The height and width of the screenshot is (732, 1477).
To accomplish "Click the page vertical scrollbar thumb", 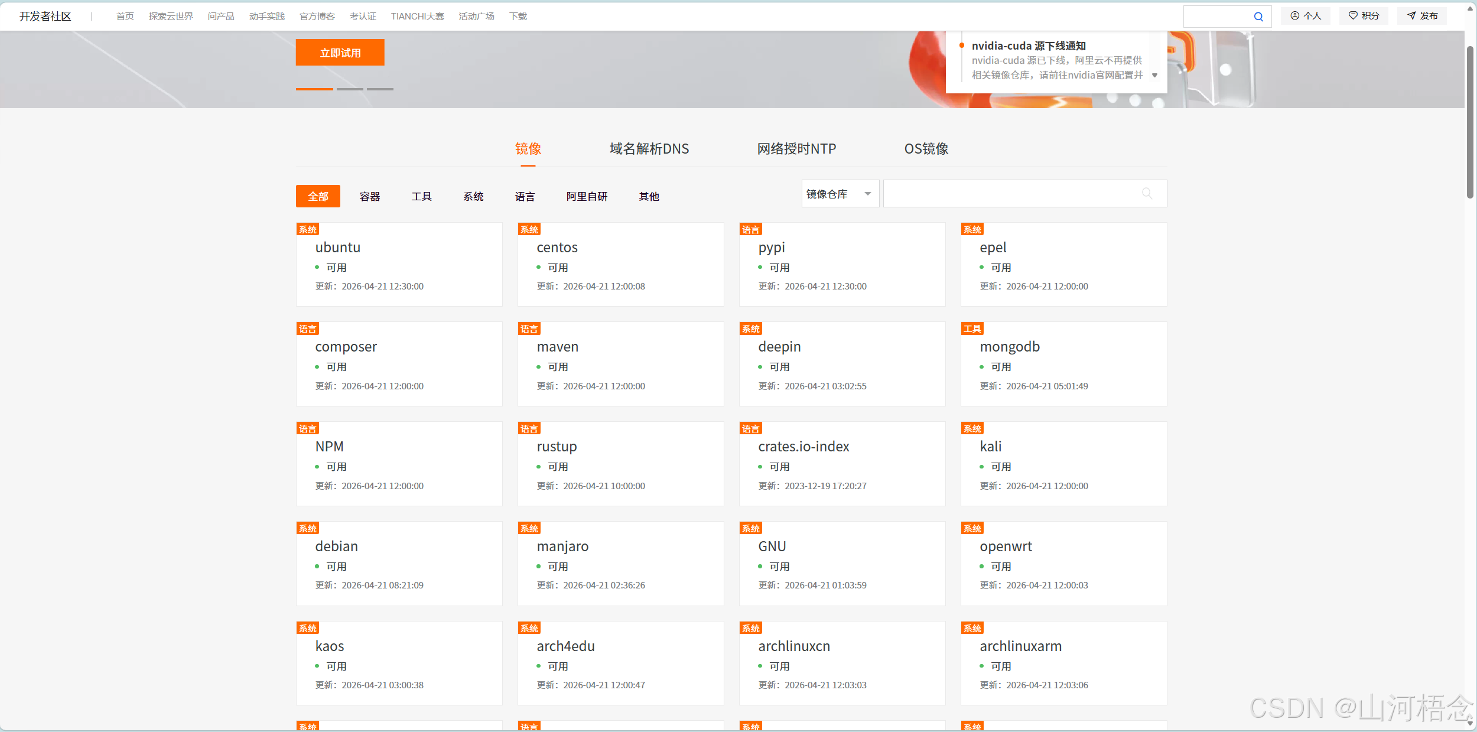I will [1470, 122].
